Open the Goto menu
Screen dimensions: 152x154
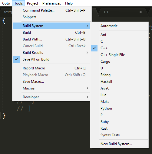pos(6,3)
